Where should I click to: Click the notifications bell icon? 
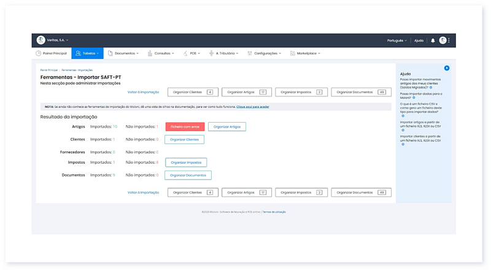tap(433, 40)
